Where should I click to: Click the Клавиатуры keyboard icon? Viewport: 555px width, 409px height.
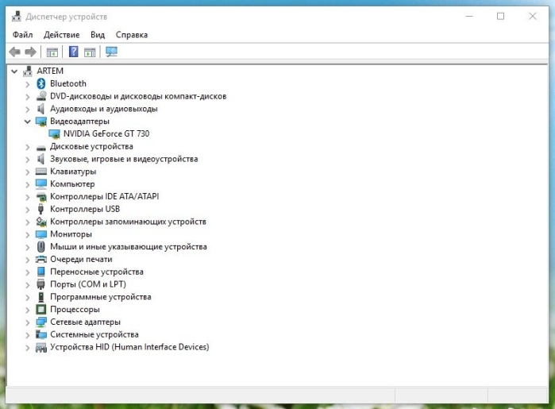click(x=41, y=172)
